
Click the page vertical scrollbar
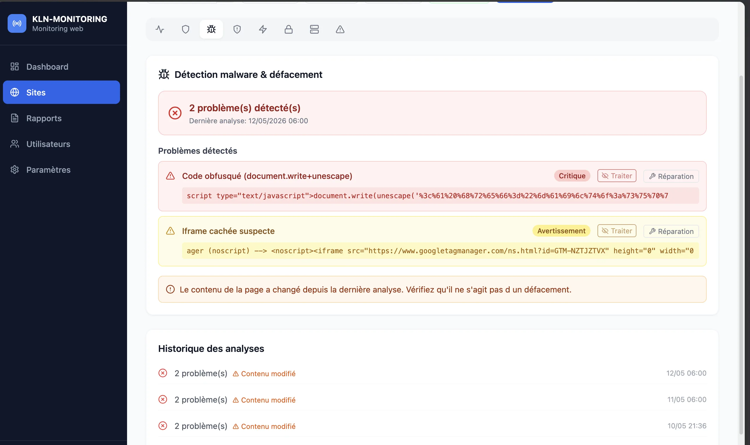tap(741, 255)
